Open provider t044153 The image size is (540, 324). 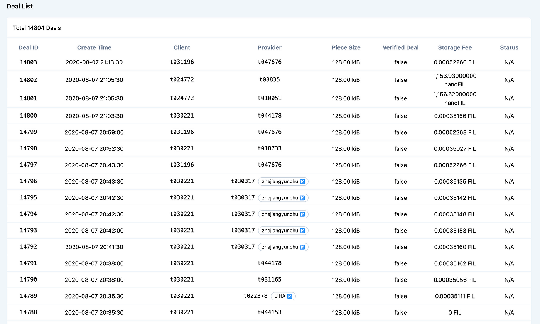point(270,312)
